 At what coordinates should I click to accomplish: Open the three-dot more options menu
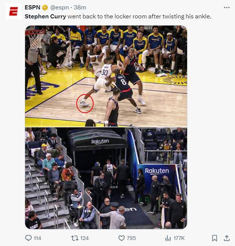(226, 8)
